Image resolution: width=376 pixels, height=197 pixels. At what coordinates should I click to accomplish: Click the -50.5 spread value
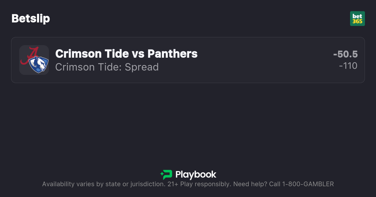pyautogui.click(x=345, y=54)
